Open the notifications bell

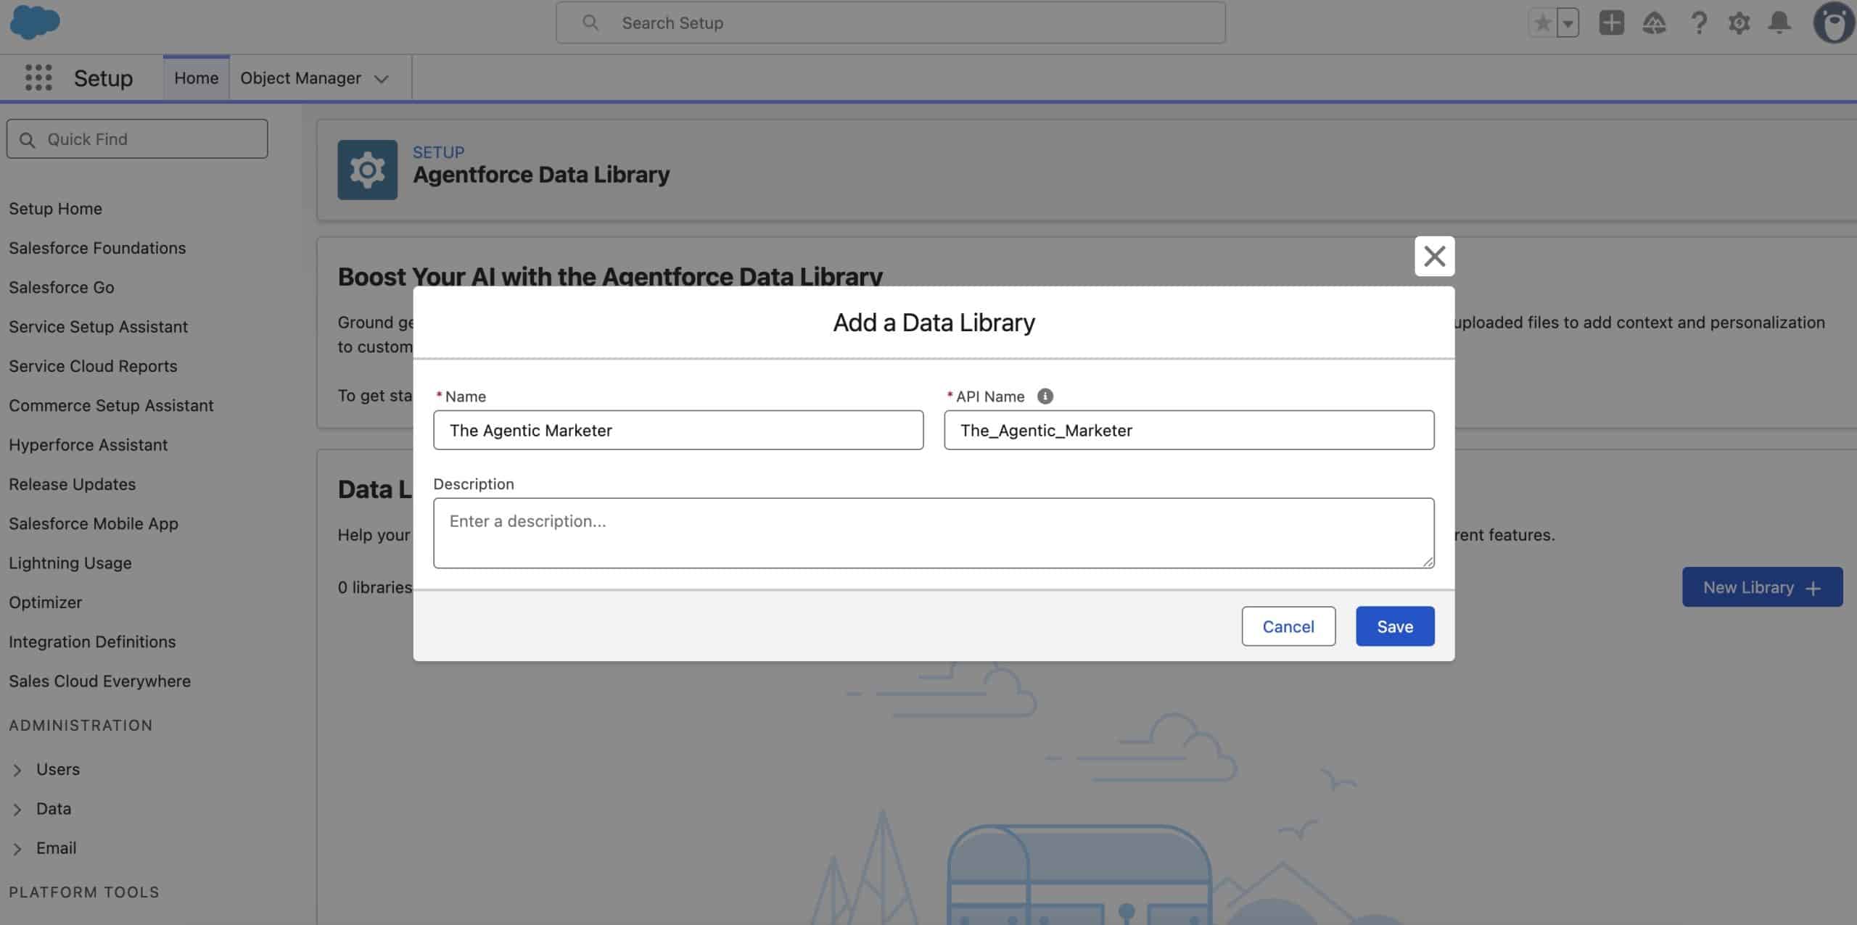click(1779, 23)
